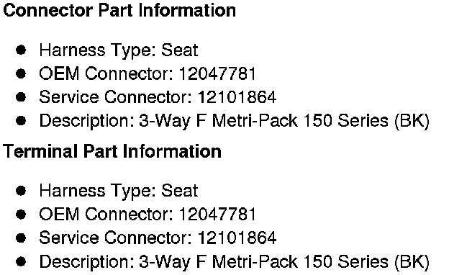The image size is (449, 275).
Task: Click bullet marker beside Terminal section's OEM Connector
Action: [x=21, y=215]
